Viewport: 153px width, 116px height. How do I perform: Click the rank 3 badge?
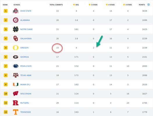pyautogui.click(x=6, y=29)
